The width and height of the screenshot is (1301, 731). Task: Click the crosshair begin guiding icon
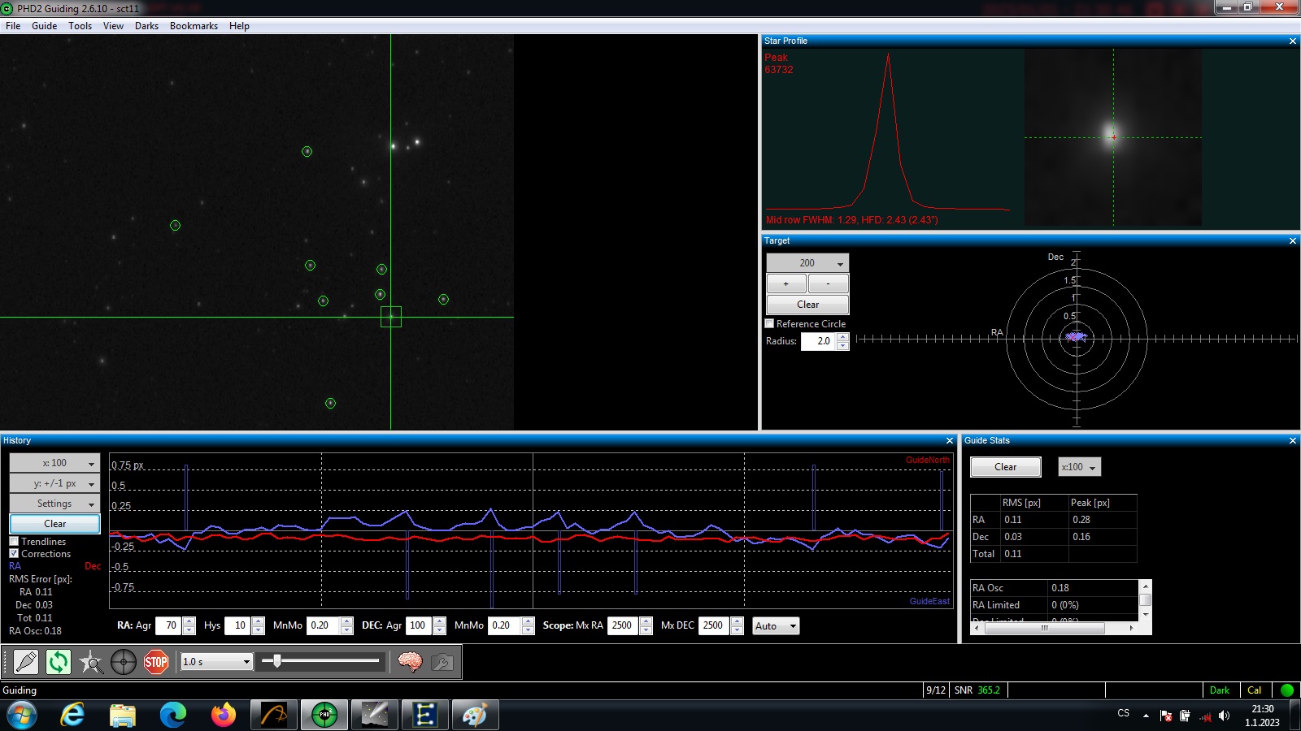(x=124, y=662)
